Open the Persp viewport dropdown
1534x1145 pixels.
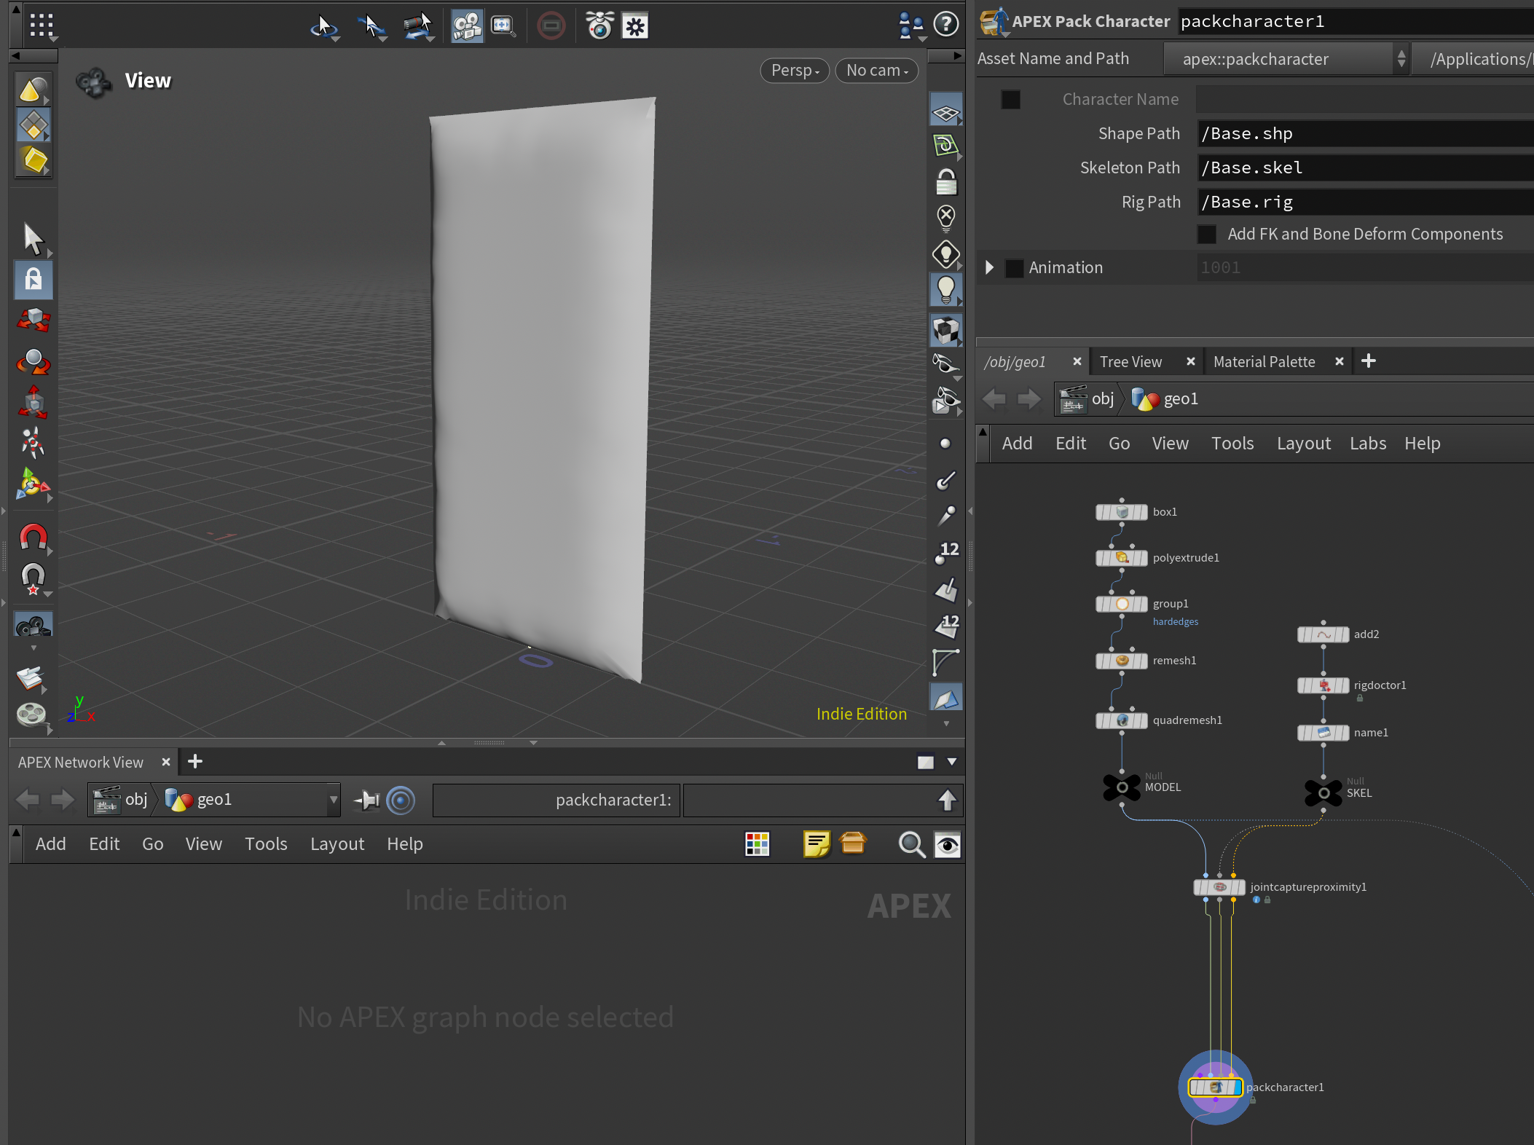[x=795, y=71]
